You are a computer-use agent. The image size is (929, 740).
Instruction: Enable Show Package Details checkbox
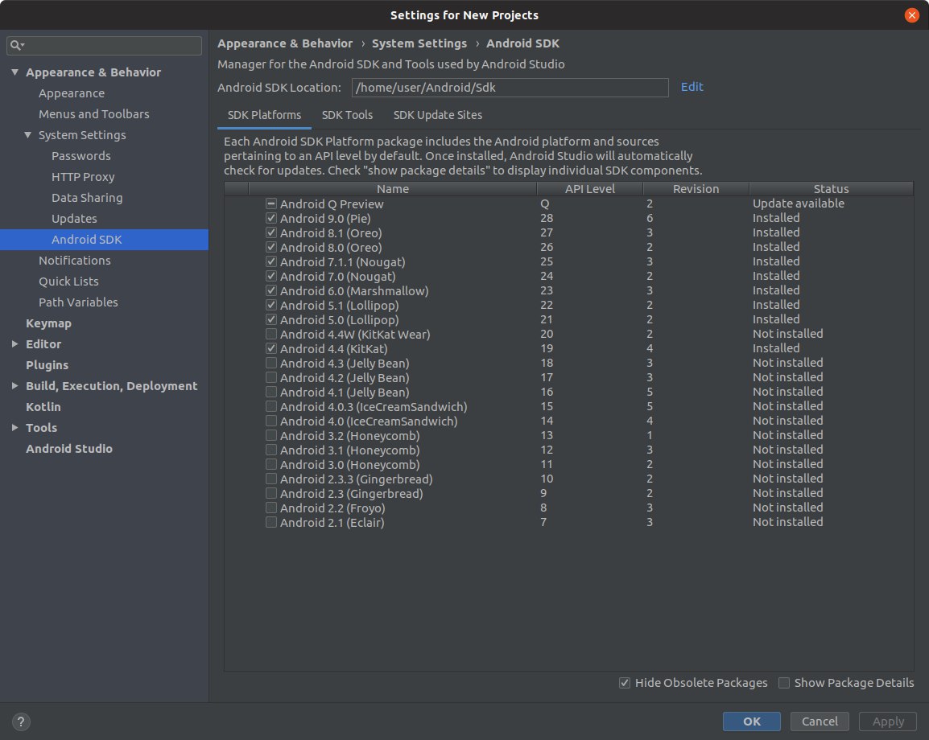784,683
